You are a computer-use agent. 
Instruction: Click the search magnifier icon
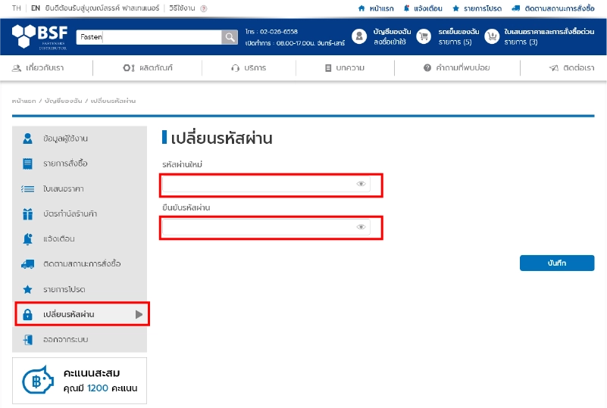point(230,37)
